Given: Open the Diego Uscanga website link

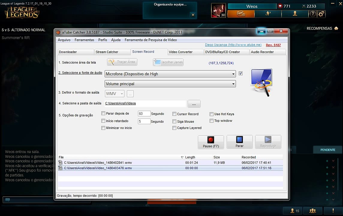Looking at the screenshot, I should 233,45.
